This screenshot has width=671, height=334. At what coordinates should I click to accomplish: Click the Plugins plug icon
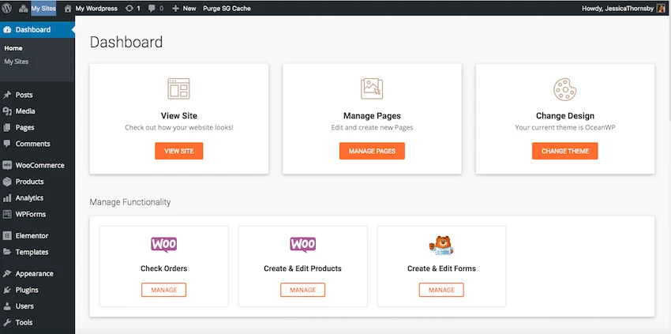(7, 290)
